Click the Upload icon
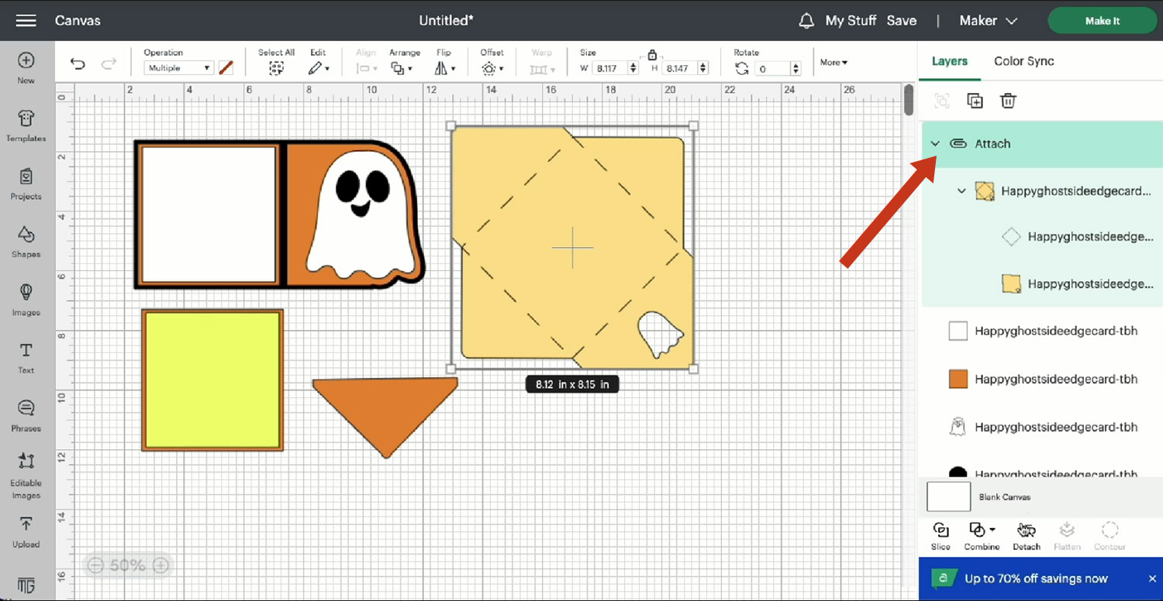Viewport: 1163px width, 601px height. 26,531
